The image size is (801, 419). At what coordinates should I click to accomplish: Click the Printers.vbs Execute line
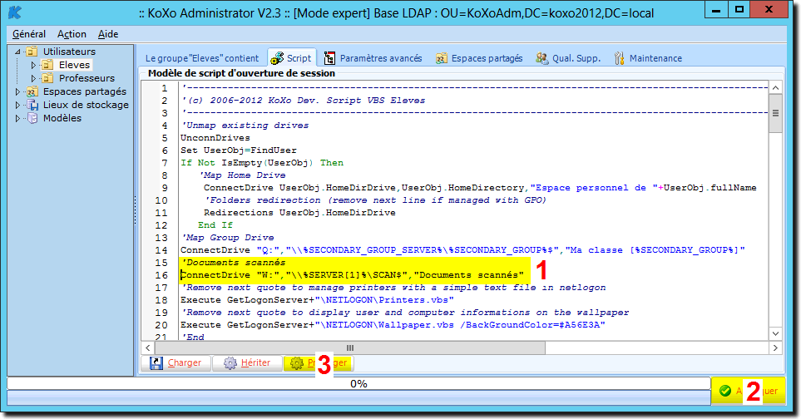317,300
